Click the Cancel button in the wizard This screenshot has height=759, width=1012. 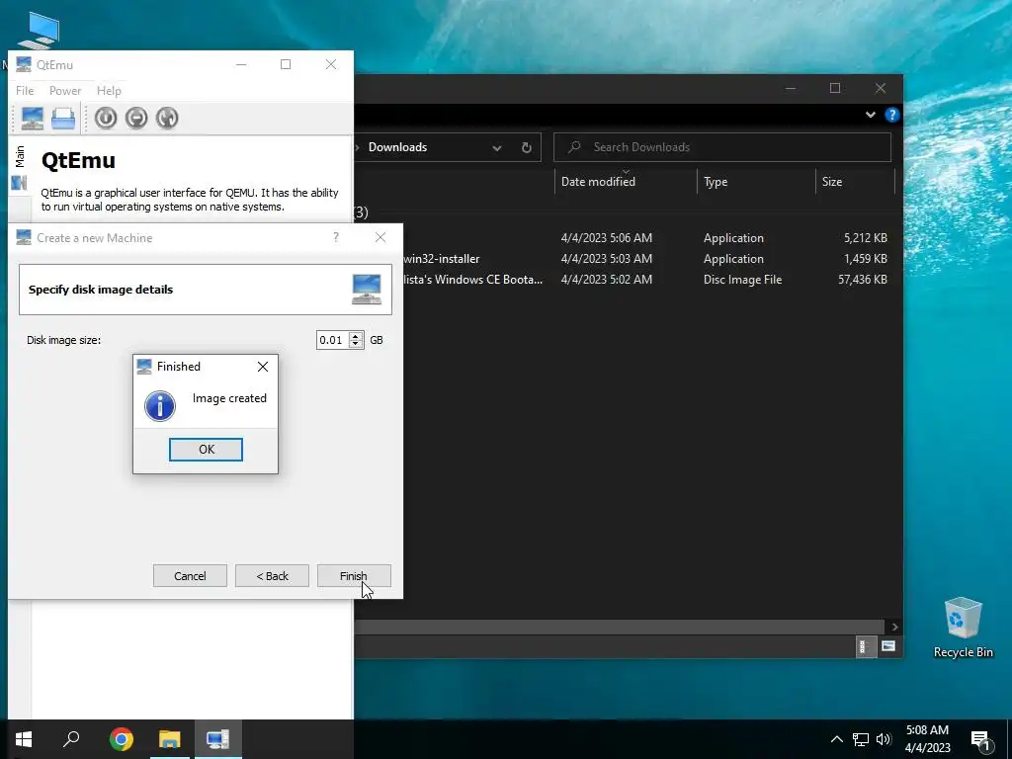[x=190, y=576]
